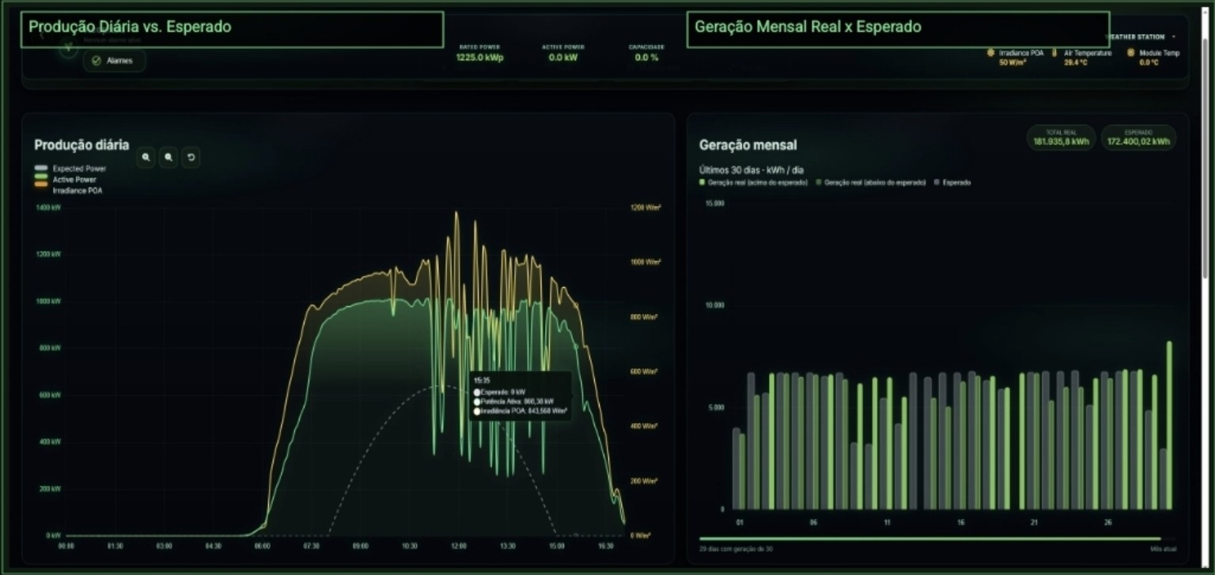Viewport: 1215px width, 575px height.
Task: Select the Active Power 0.0 kW value
Action: point(563,58)
